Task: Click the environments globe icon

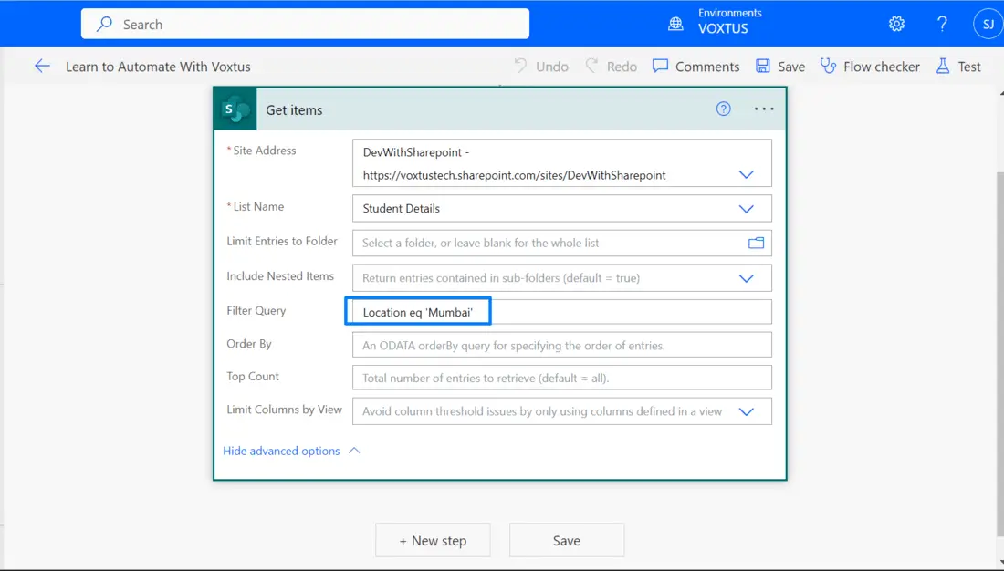Action: tap(675, 24)
